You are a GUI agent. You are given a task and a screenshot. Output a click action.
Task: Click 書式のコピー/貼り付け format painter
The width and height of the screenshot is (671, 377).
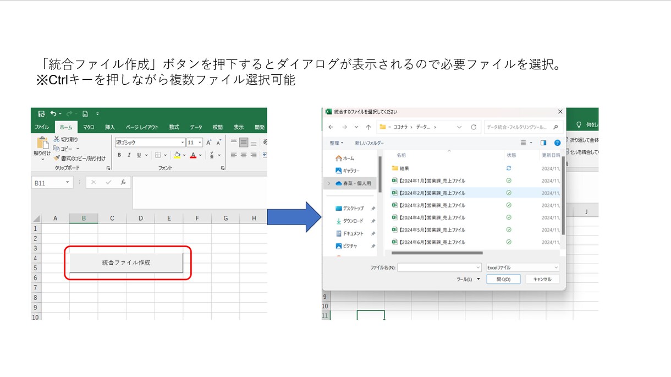[x=79, y=158]
